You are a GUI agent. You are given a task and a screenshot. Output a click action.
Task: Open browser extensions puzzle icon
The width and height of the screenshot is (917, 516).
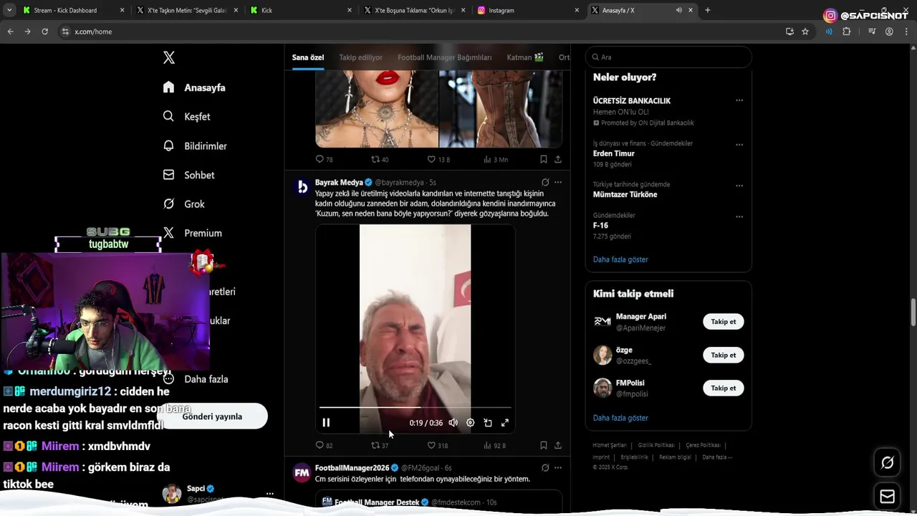pos(847,32)
